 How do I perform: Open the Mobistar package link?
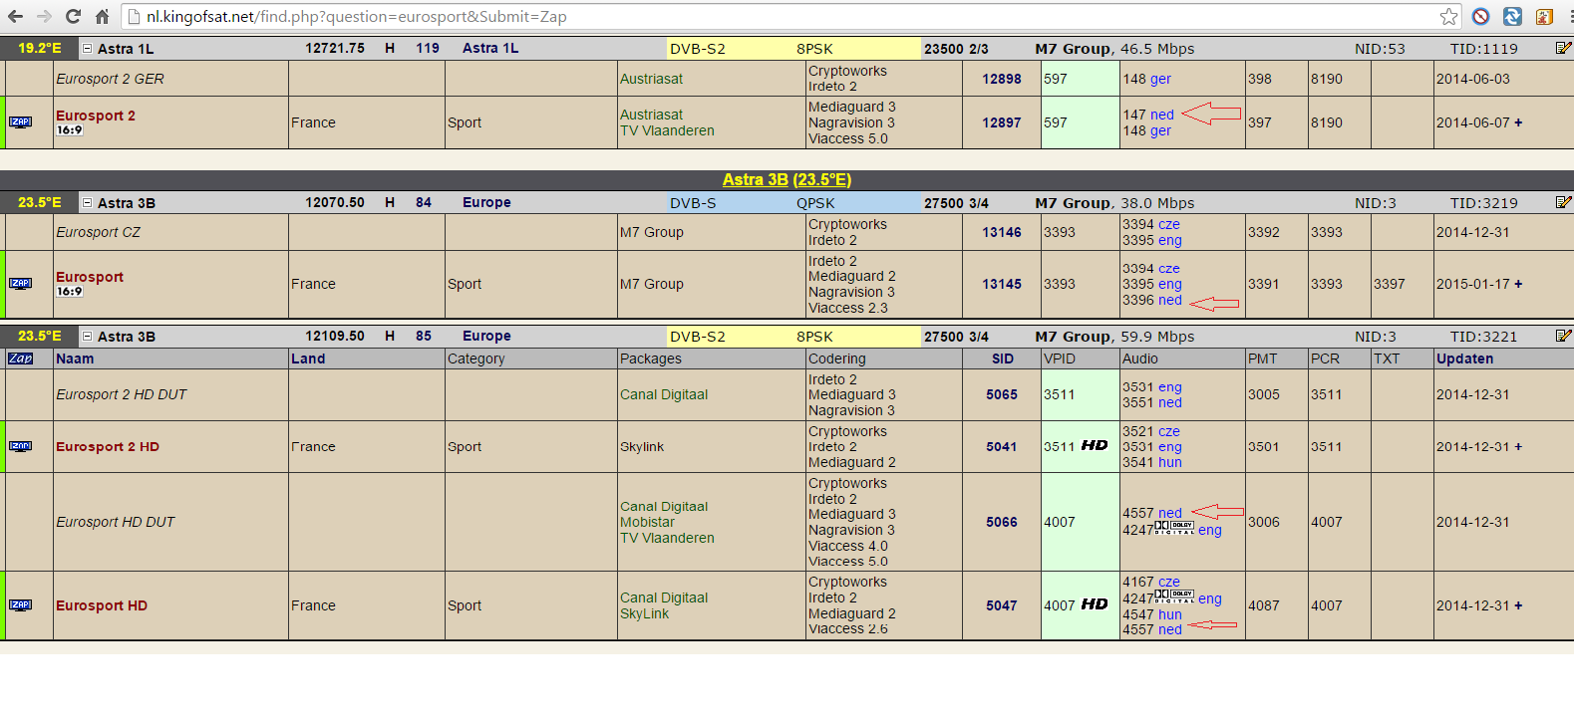pyautogui.click(x=647, y=522)
